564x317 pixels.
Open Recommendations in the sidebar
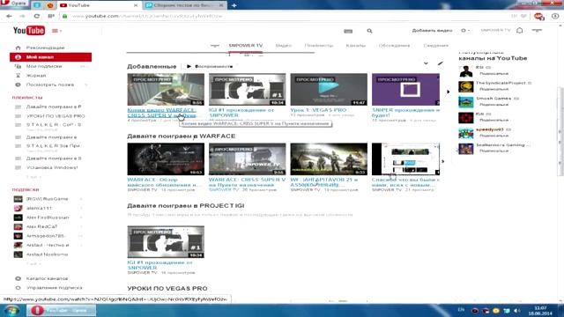click(45, 48)
